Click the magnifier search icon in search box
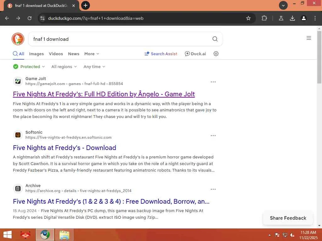Image resolution: width=322 pixels, height=241 pixels. click(x=215, y=39)
